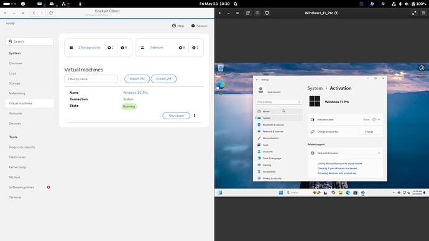The image size is (429, 241).
Task: Open Storage in Cockpit sidebar
Action: pyautogui.click(x=14, y=83)
